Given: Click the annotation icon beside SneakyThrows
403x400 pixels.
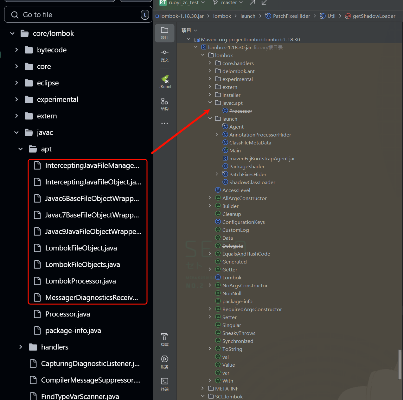Looking at the screenshot, I should pos(218,333).
